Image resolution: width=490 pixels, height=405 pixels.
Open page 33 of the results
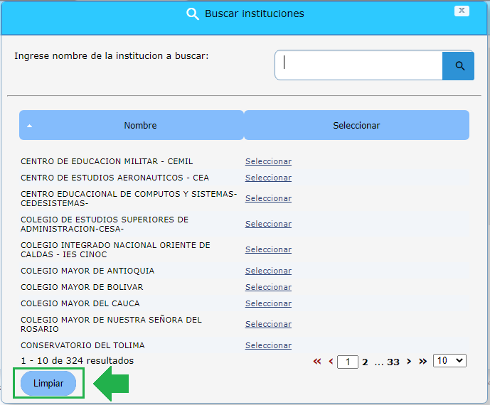click(393, 362)
